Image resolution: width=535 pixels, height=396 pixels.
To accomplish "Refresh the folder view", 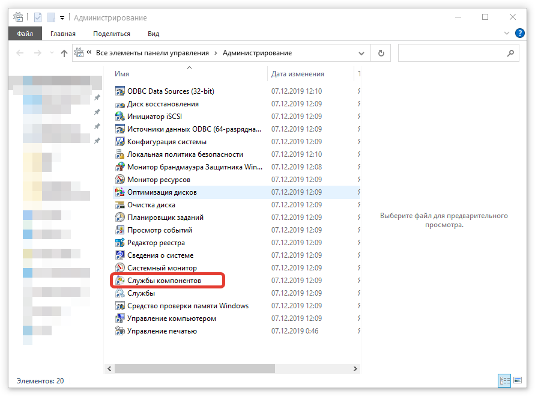I will coord(381,53).
